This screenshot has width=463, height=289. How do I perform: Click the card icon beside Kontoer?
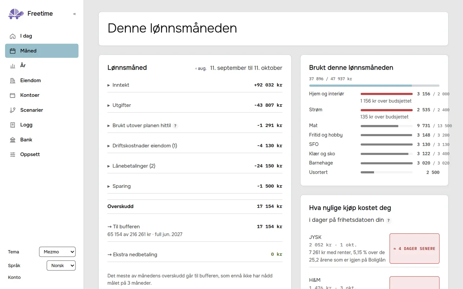click(13, 95)
